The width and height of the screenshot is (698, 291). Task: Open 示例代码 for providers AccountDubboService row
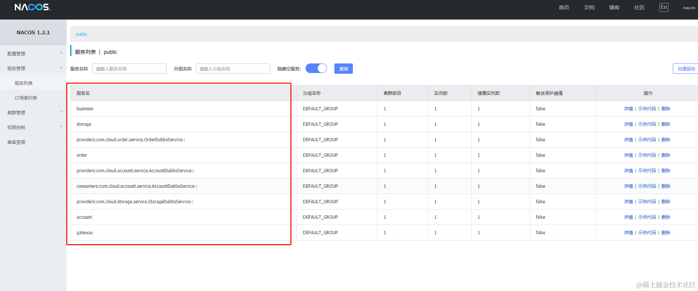[647, 171]
